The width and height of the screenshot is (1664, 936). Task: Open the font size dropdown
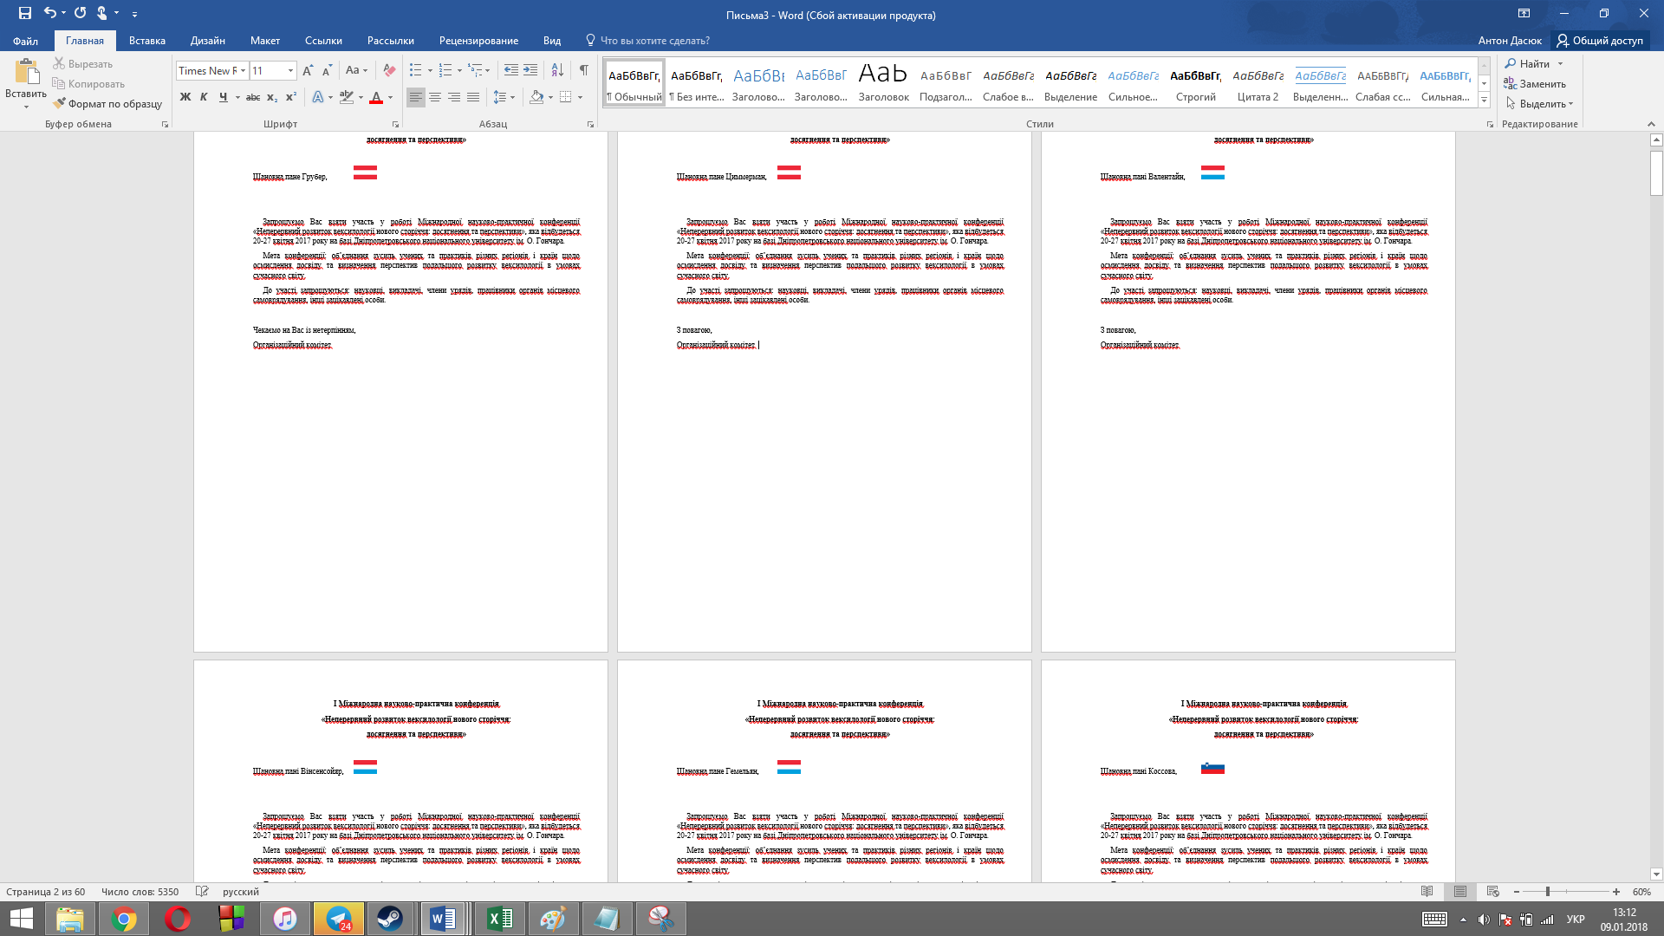(290, 71)
